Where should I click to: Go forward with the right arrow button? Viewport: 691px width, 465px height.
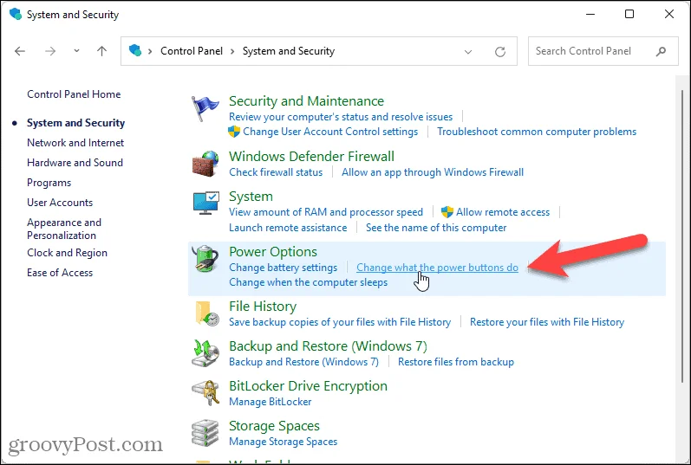pos(50,51)
